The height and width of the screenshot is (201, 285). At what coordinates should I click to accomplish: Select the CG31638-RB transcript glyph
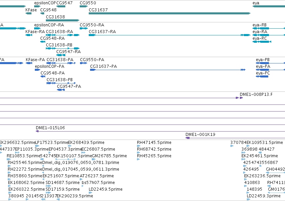[63, 48]
